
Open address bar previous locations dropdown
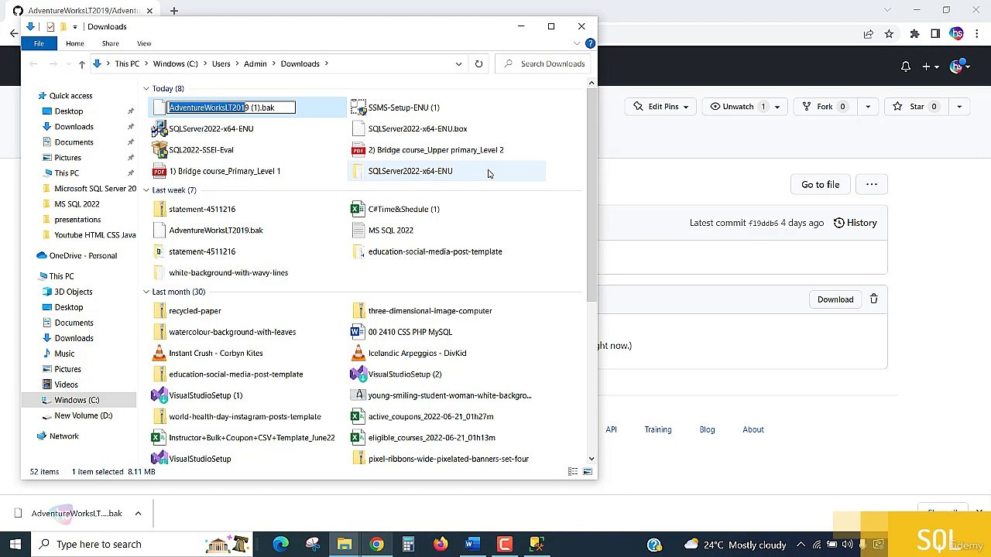pyautogui.click(x=458, y=64)
